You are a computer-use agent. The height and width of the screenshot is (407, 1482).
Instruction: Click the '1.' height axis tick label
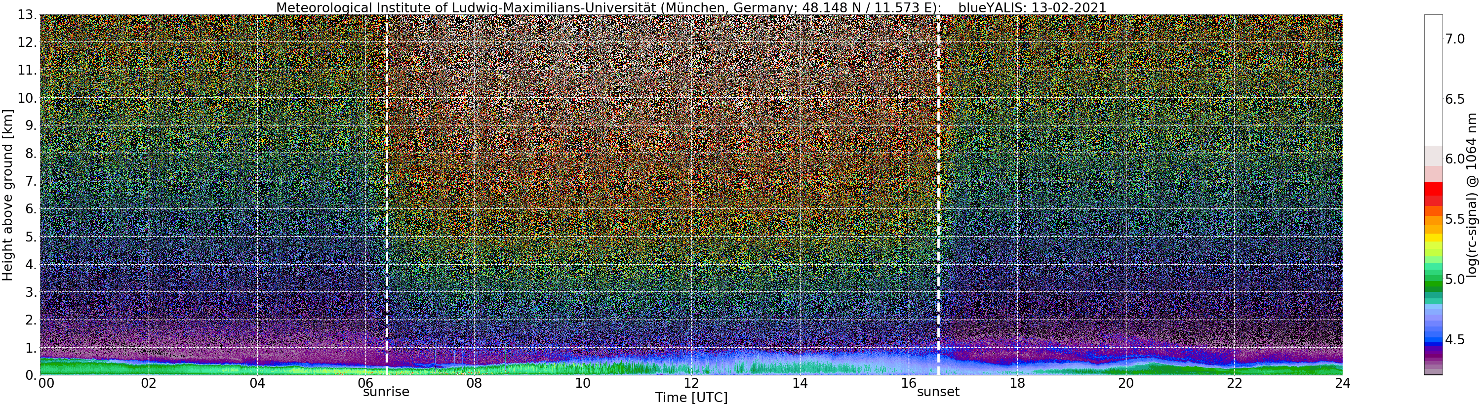(31, 347)
